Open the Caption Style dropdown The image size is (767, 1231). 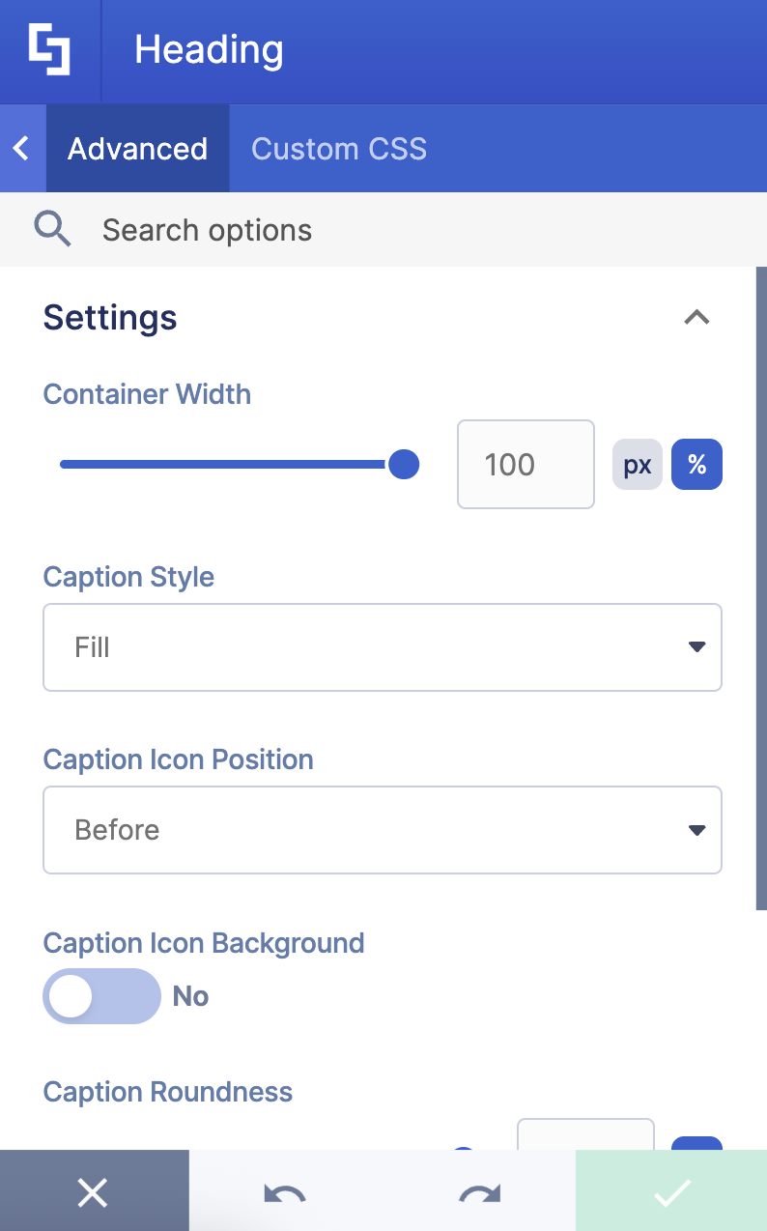[x=382, y=646]
